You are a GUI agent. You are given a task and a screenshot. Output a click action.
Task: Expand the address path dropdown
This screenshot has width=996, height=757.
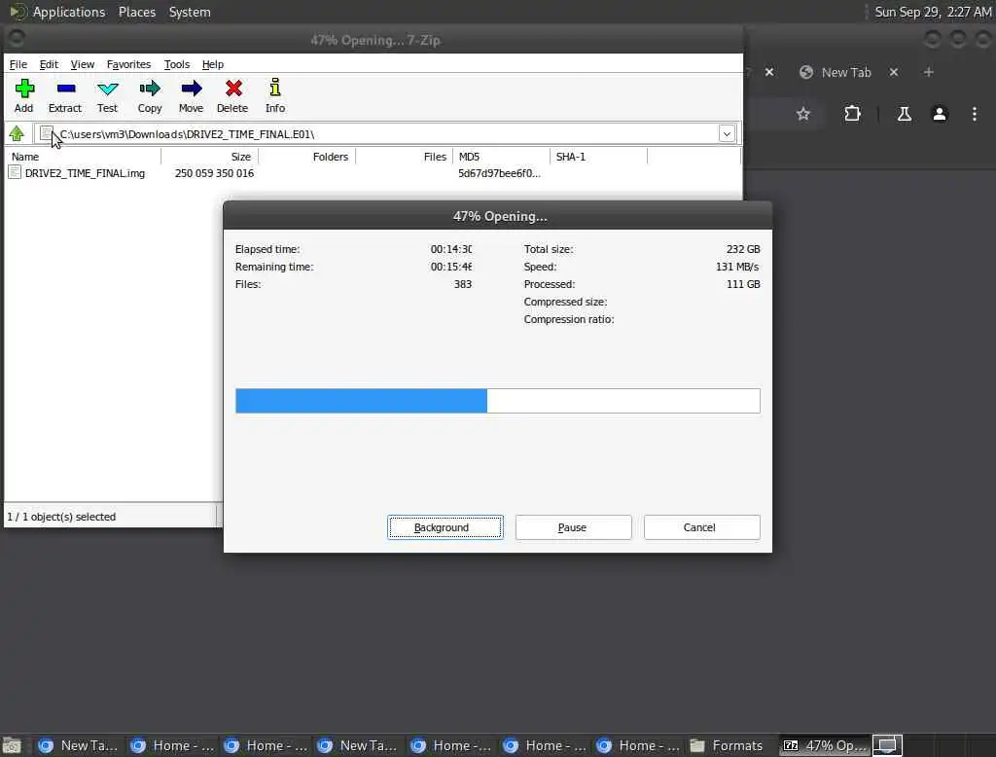click(727, 134)
